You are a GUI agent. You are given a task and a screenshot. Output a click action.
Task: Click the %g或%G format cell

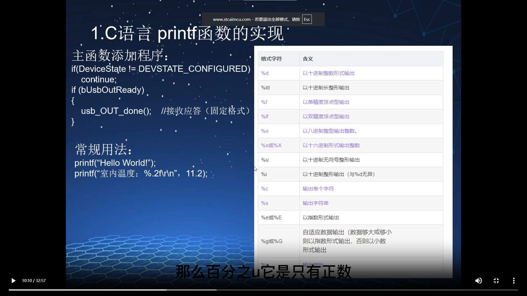(279, 241)
